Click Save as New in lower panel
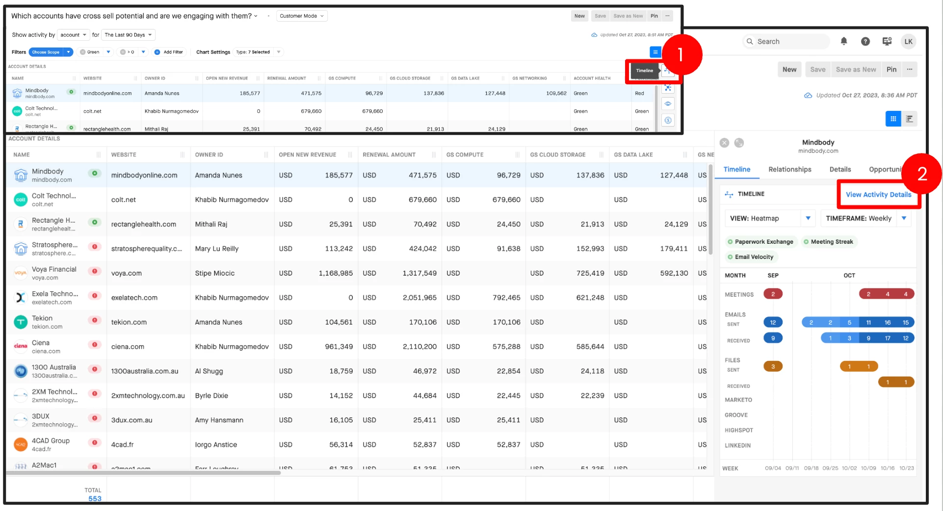Screen dimensions: 943x511 click(x=856, y=69)
